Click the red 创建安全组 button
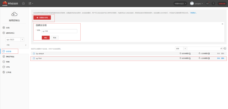This screenshot has height=109, width=228. pos(42,18)
